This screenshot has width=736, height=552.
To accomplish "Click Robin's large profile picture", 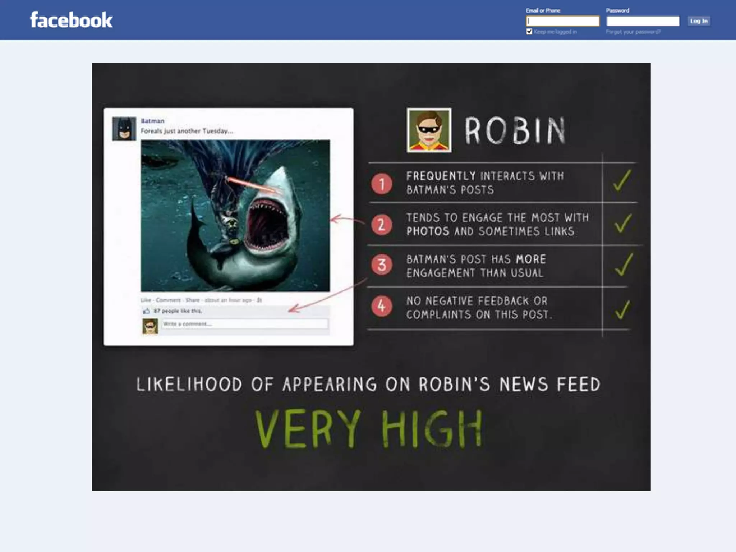I will coord(429,130).
